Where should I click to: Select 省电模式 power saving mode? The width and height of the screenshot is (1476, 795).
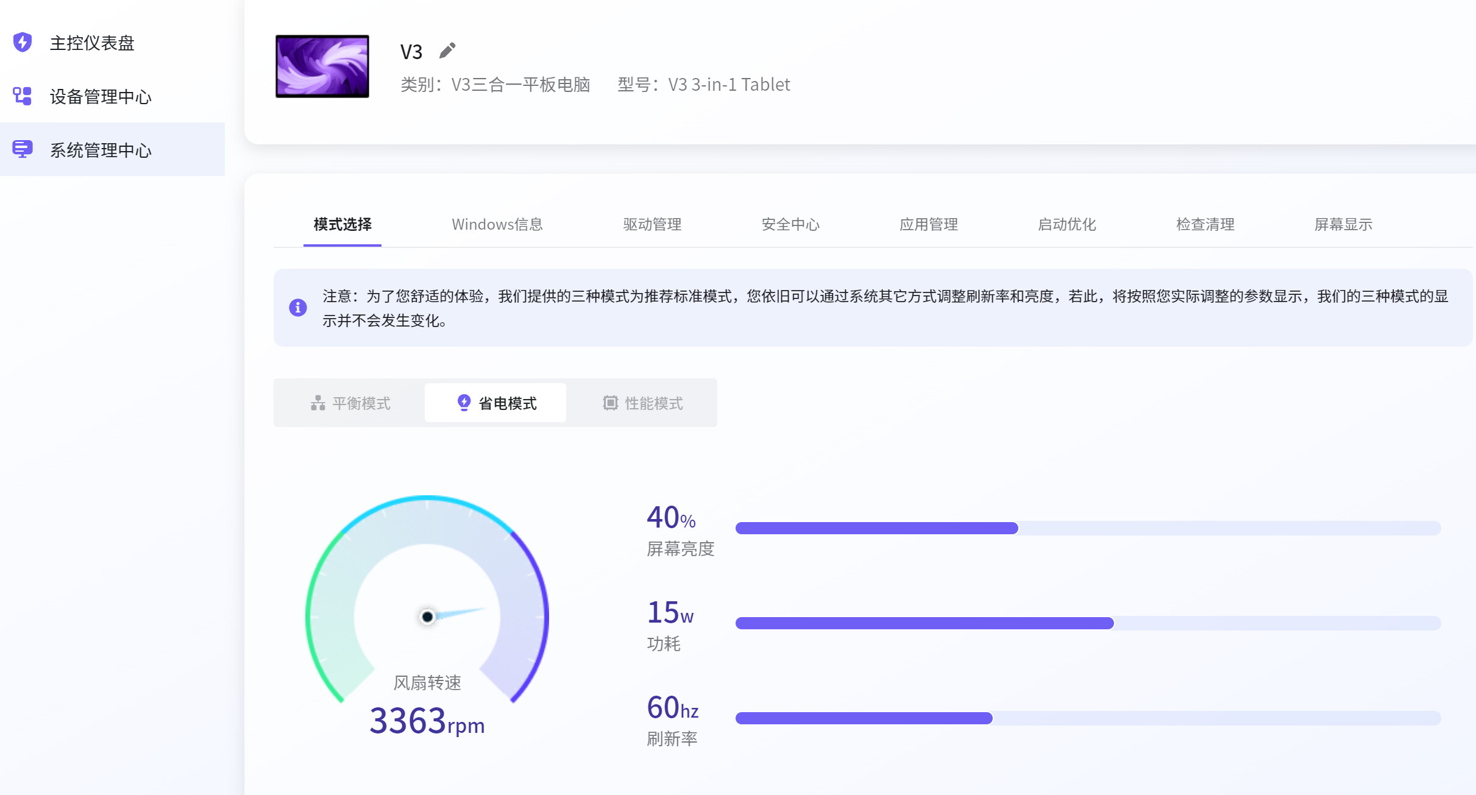(496, 403)
